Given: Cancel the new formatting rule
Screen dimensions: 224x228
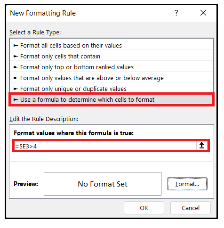Looking at the screenshot, I should 191,208.
